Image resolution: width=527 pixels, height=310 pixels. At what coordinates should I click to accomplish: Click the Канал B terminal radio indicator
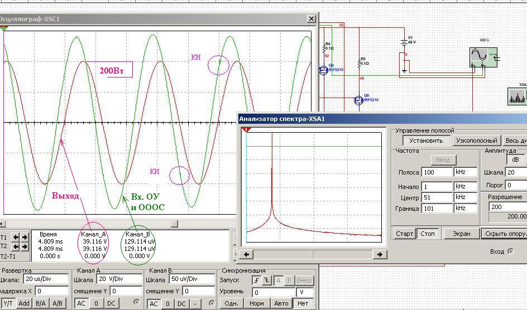pos(212,303)
